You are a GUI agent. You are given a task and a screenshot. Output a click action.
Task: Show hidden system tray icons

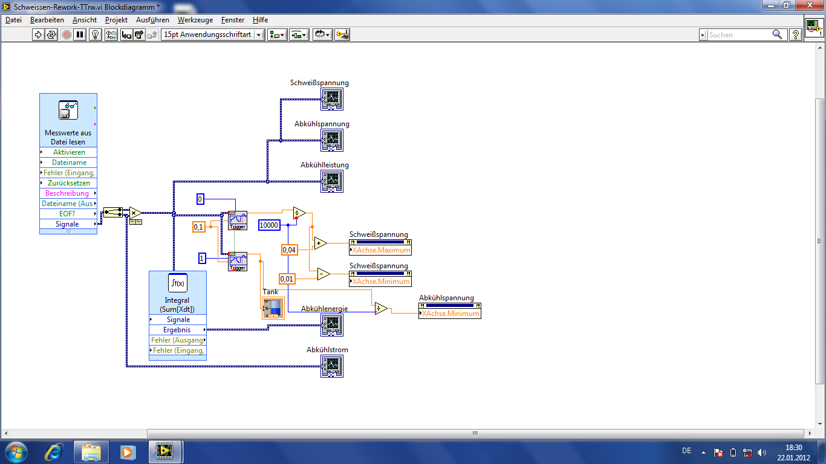703,452
